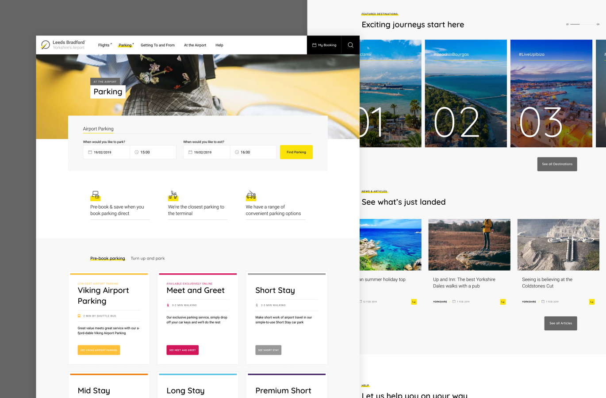Click the clock icon beside 16:00
The height and width of the screenshot is (398, 606).
point(237,152)
